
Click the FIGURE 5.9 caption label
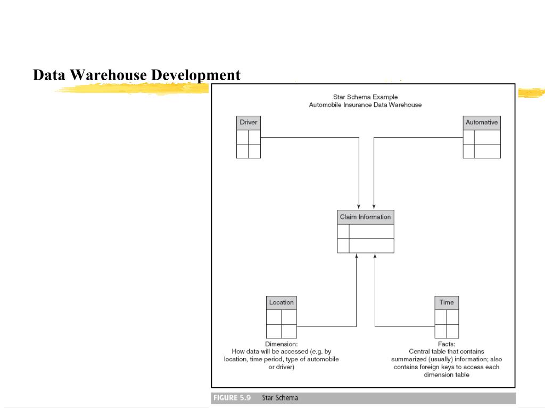(x=232, y=398)
